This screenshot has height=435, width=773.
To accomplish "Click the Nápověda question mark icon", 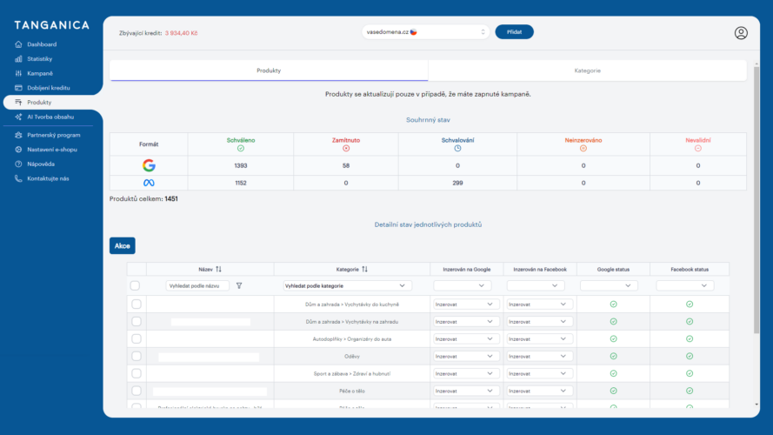I will (19, 164).
